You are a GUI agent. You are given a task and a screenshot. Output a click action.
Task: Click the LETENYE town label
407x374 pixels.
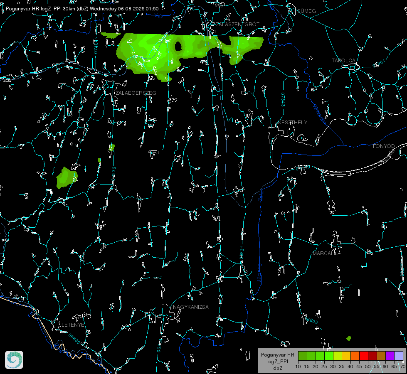(73, 325)
